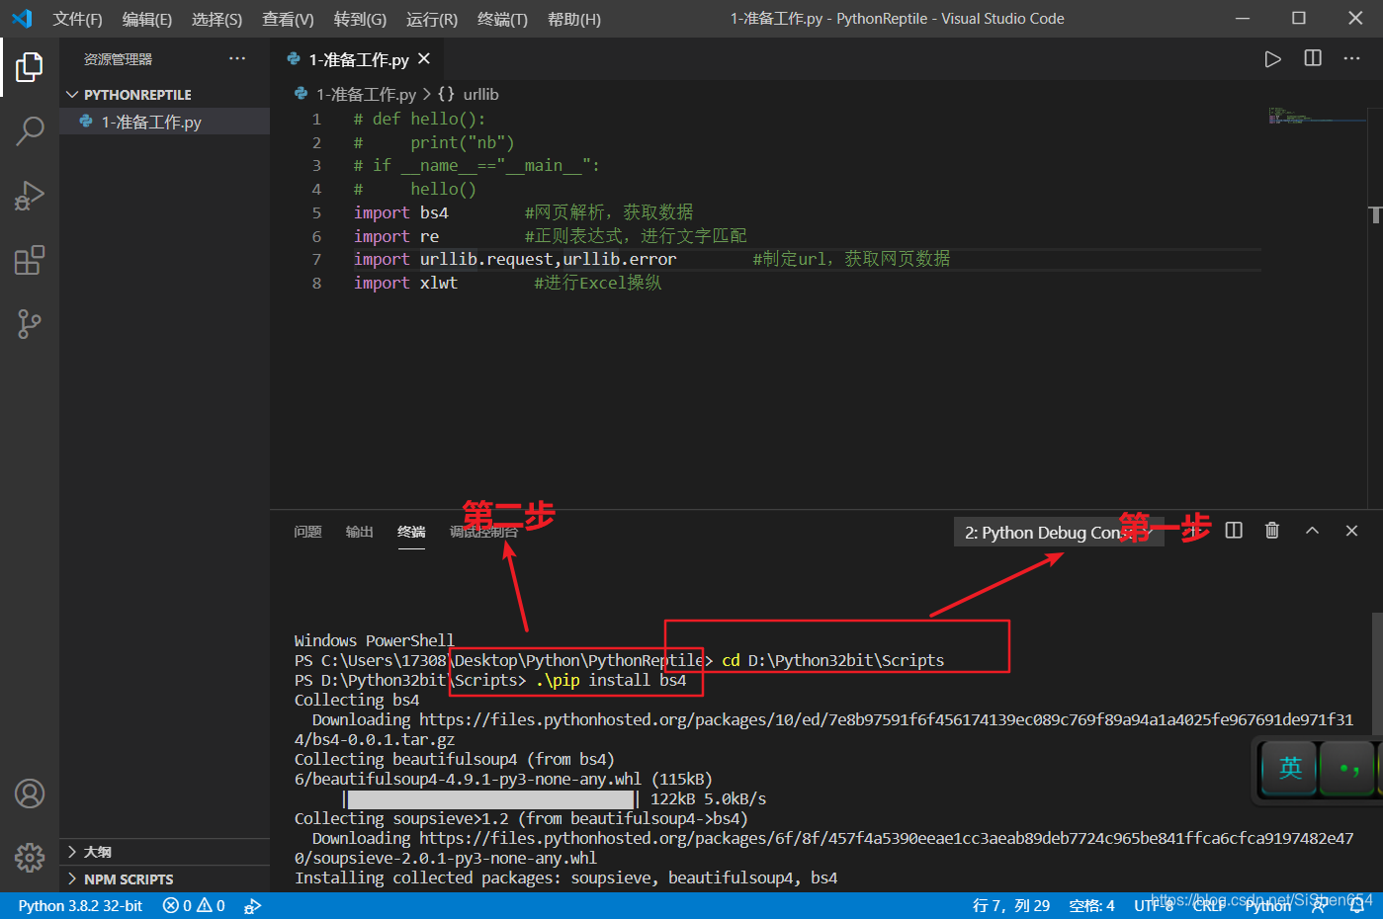
Task: Open 选择(S) menu
Action: pos(216,19)
